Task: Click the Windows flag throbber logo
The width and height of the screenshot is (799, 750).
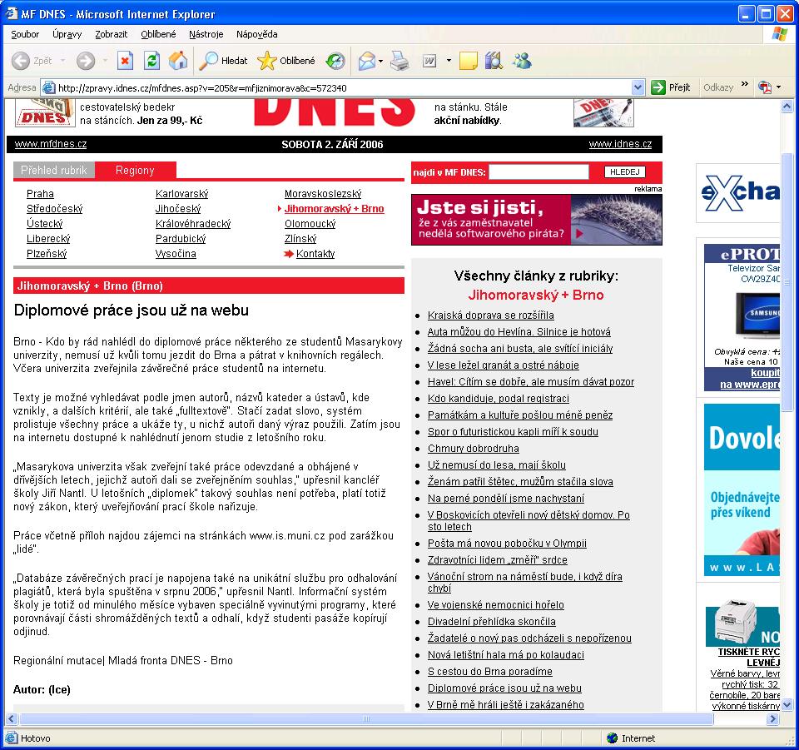Action: [779, 34]
